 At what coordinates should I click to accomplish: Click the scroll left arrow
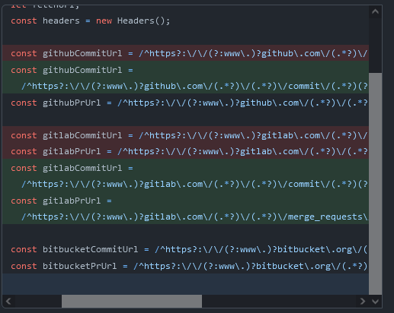[x=8, y=302]
